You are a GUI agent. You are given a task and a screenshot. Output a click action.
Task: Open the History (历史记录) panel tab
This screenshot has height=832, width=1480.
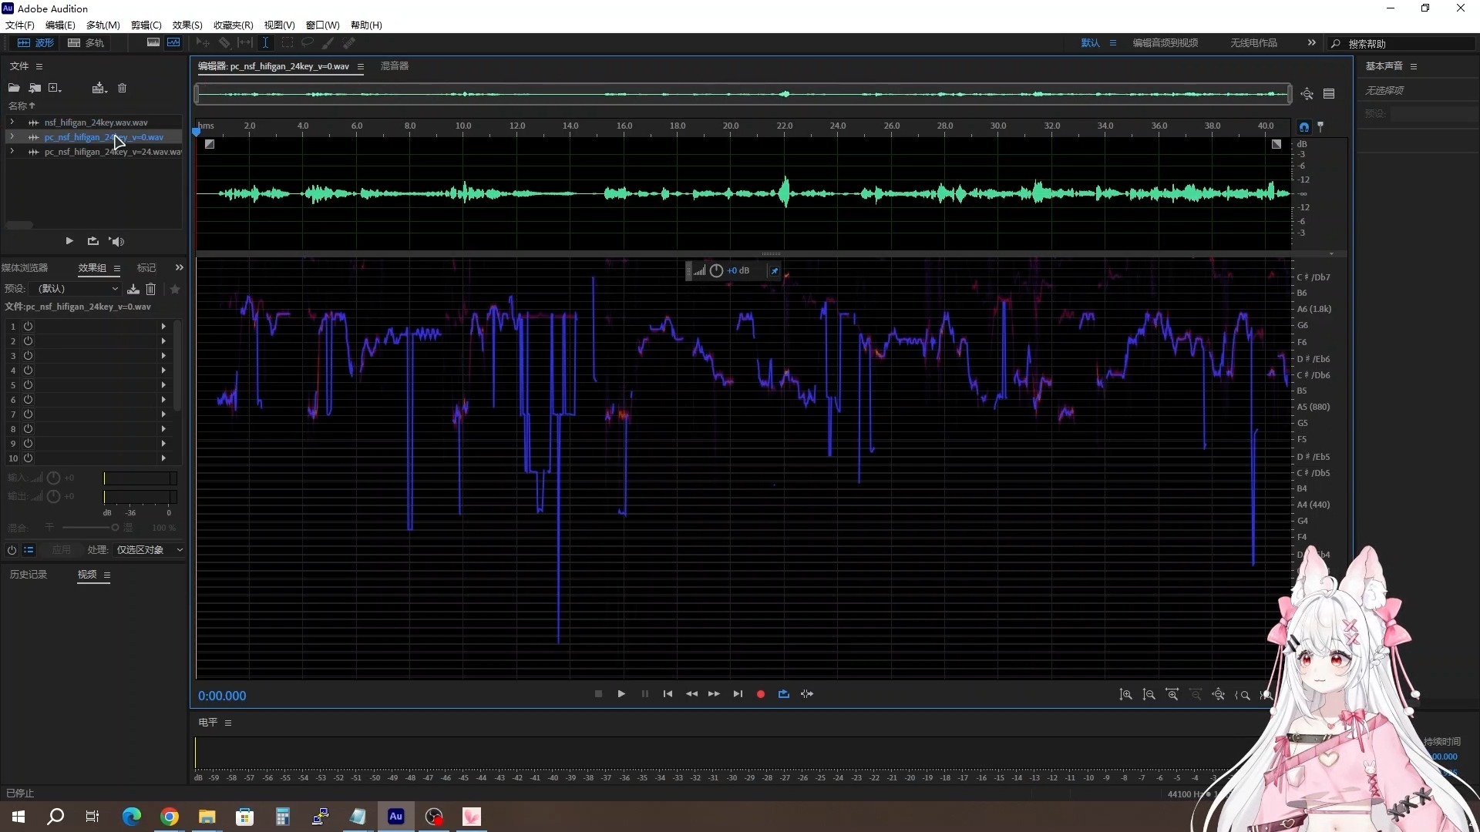pyautogui.click(x=29, y=575)
